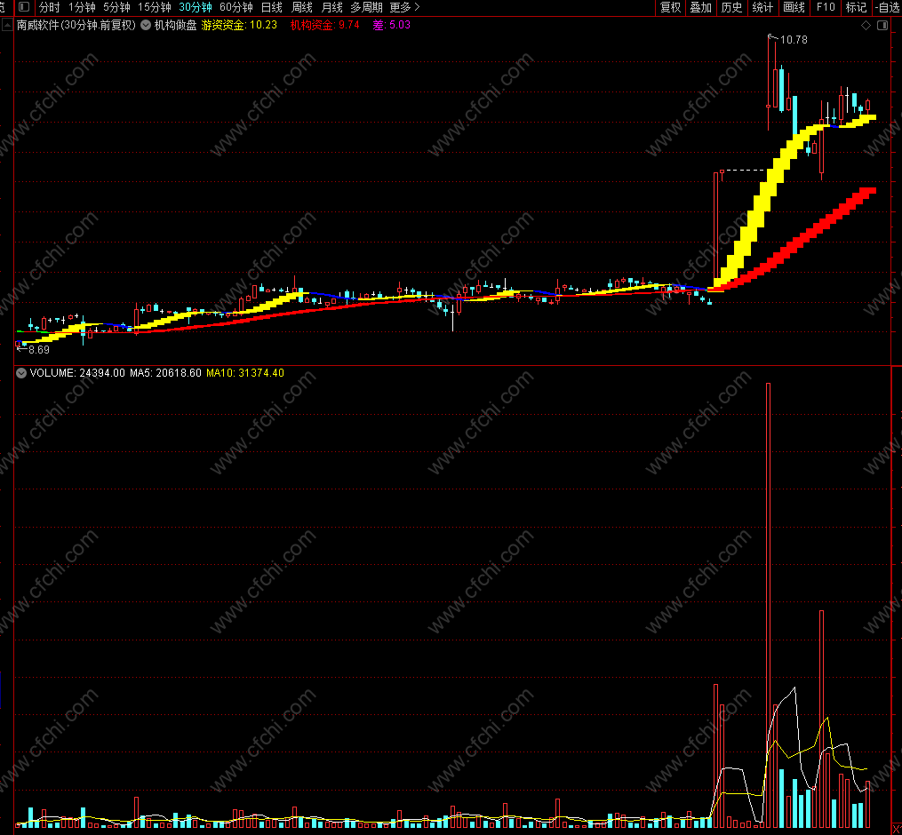Remove the stock via -自选
902x835 pixels.
click(888, 7)
